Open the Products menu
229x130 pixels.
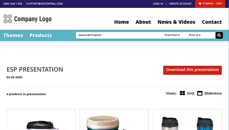[41, 35]
